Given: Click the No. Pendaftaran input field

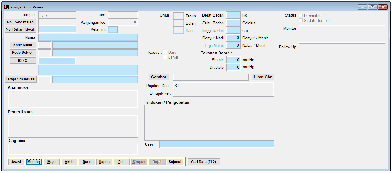Looking at the screenshot, I should [57, 22].
